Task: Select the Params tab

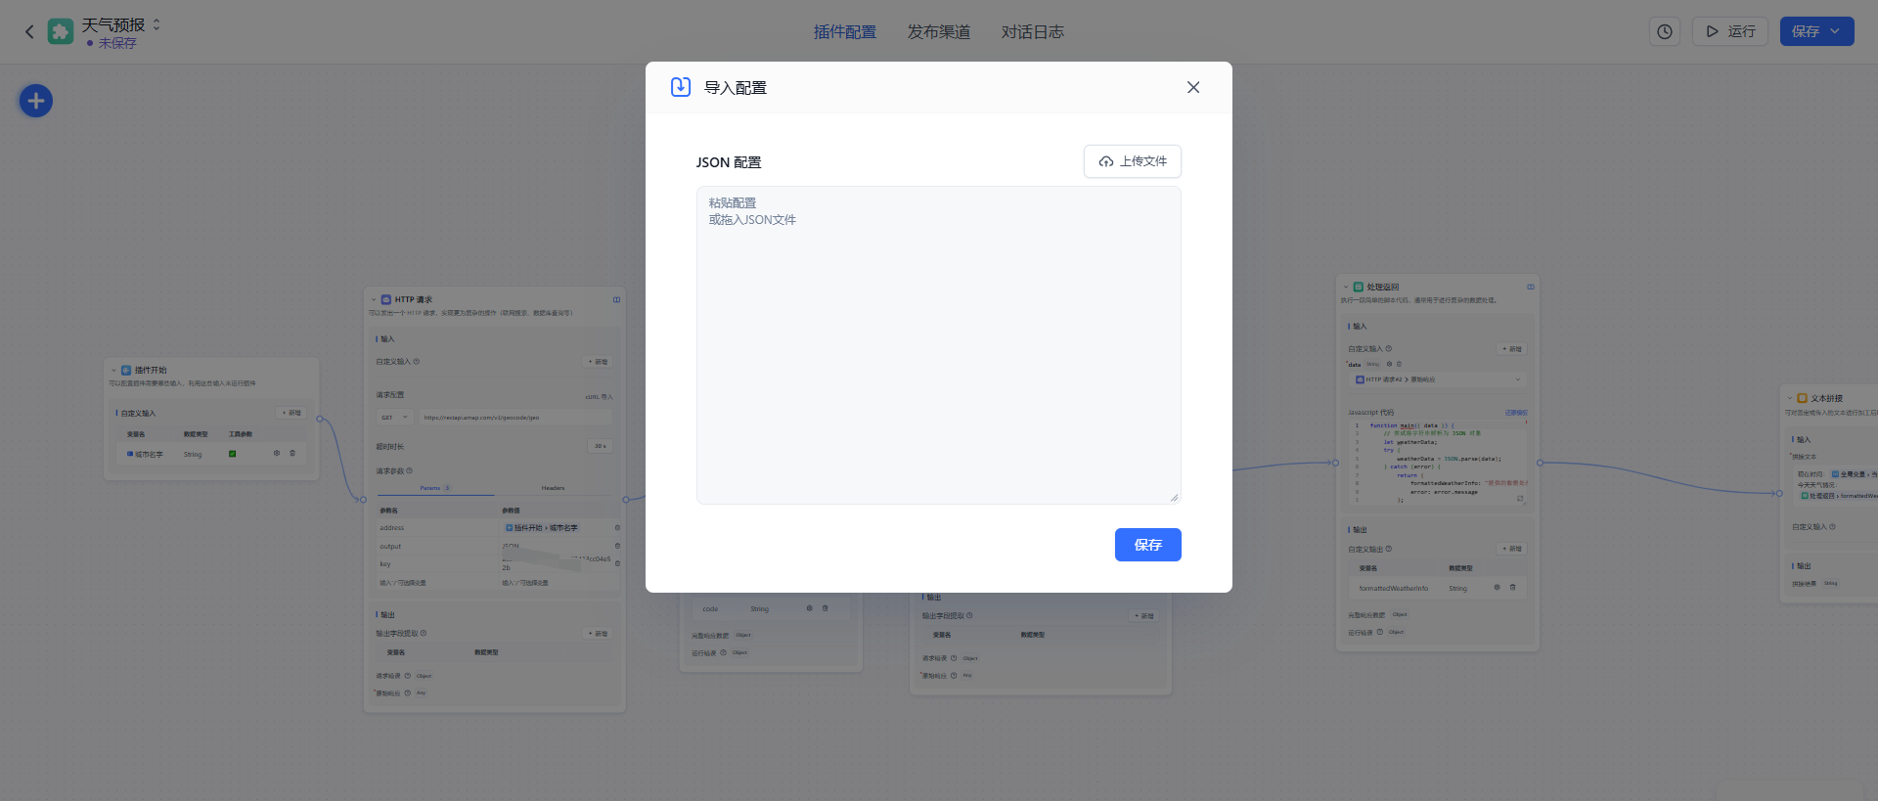Action: 435,488
